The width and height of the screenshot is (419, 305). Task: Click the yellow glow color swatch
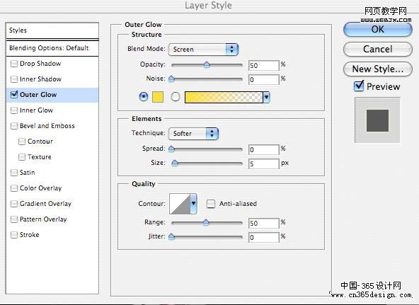(x=158, y=97)
